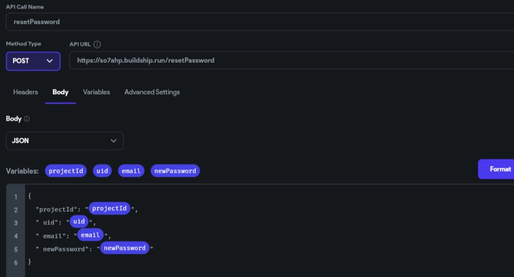The width and height of the screenshot is (514, 277).
Task: Open the Variables tab
Action: tap(96, 92)
